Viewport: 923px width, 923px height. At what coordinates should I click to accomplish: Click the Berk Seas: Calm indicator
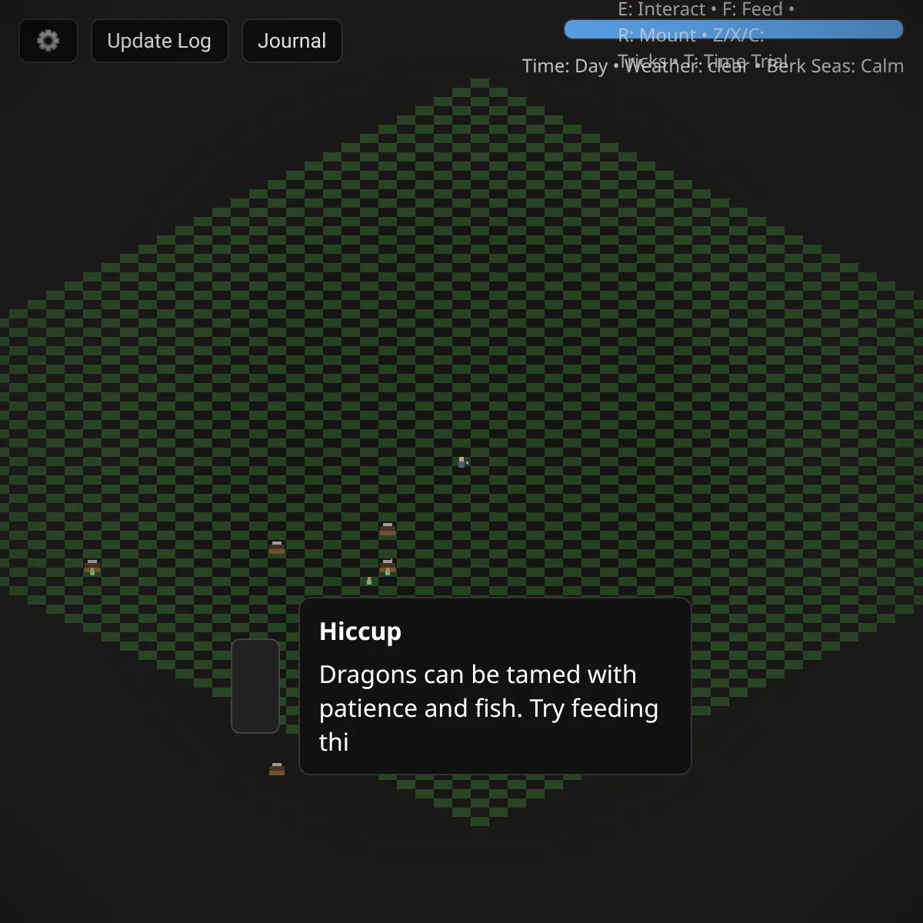coord(835,66)
